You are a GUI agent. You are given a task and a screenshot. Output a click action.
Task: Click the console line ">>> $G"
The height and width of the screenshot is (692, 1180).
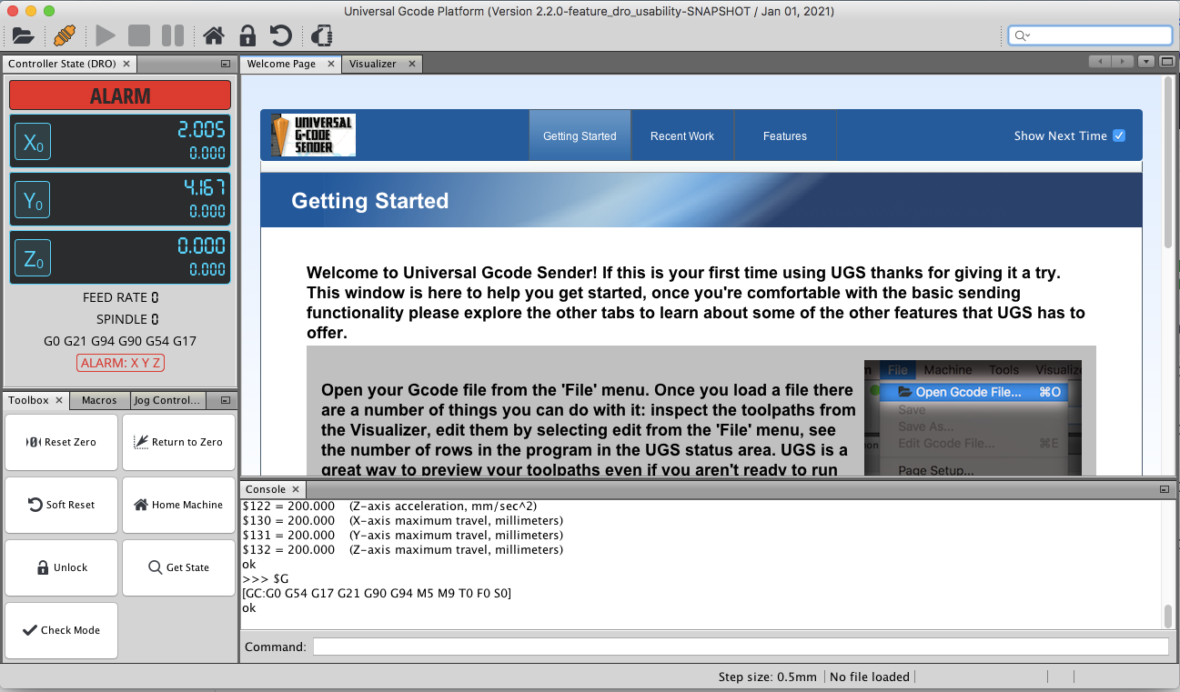(266, 578)
